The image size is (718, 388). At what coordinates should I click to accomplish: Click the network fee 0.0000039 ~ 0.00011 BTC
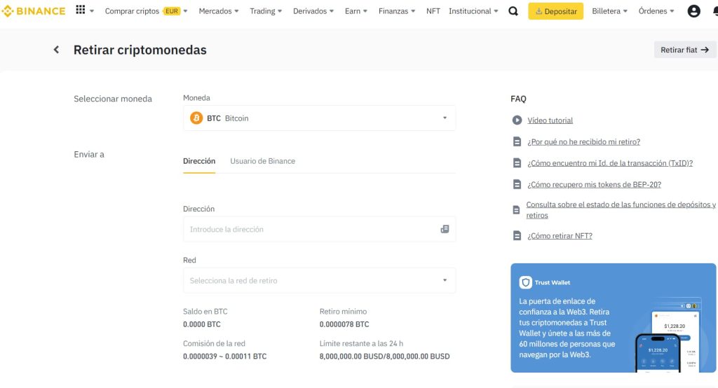coord(225,356)
